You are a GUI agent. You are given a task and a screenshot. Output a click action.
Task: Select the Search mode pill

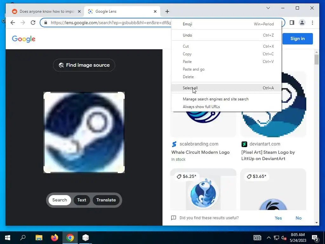tap(60, 200)
